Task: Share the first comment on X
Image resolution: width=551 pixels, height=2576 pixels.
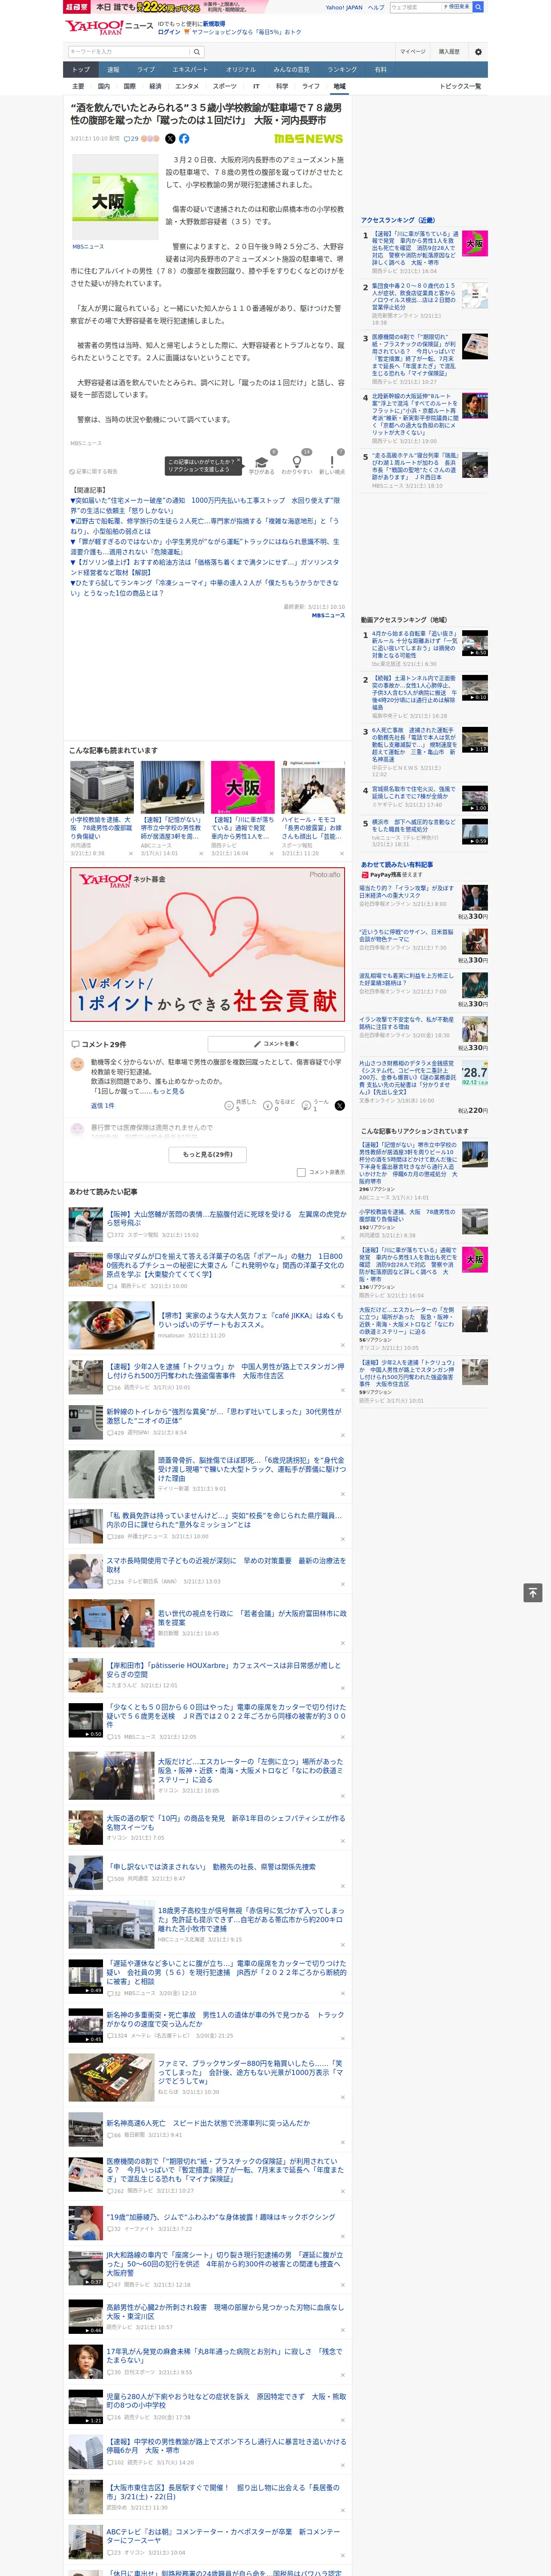Action: click(339, 1105)
